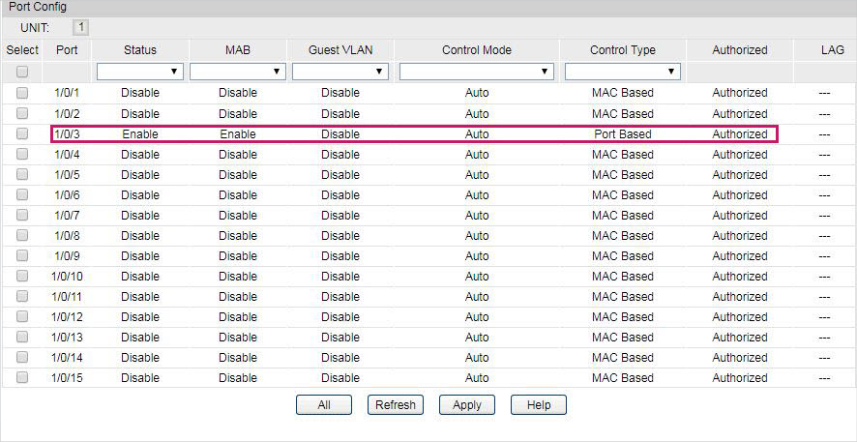Image resolution: width=857 pixels, height=442 pixels.
Task: Open the MAB dropdown
Action: click(x=237, y=72)
